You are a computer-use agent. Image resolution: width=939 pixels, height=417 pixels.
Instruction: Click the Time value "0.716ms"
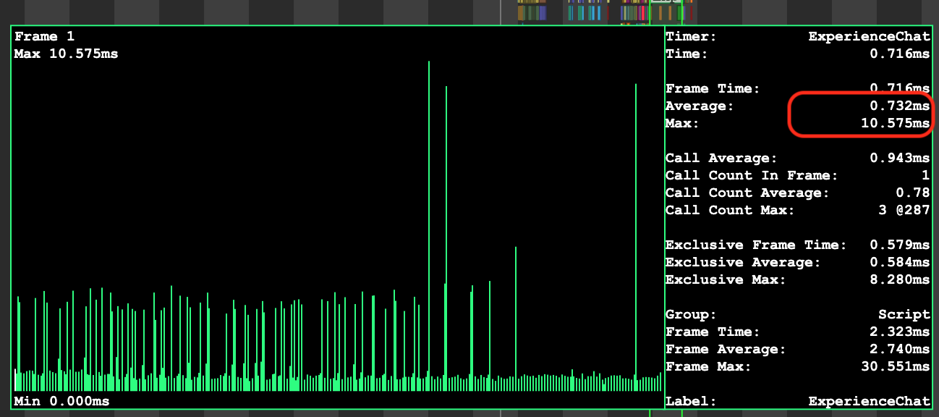(x=900, y=54)
